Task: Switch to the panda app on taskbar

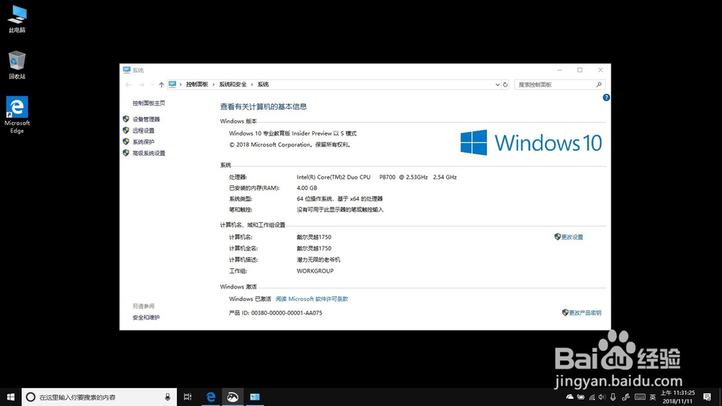Action: pos(232,397)
